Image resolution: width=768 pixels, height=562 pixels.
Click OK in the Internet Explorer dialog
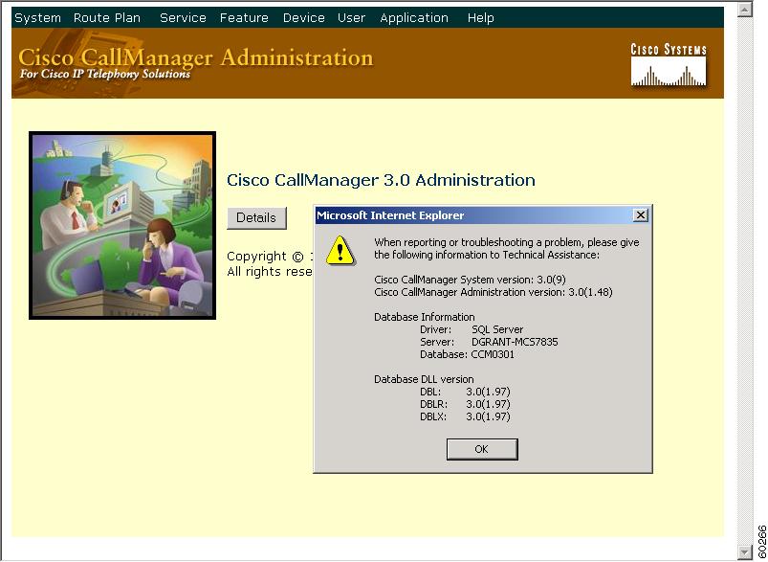pyautogui.click(x=482, y=449)
